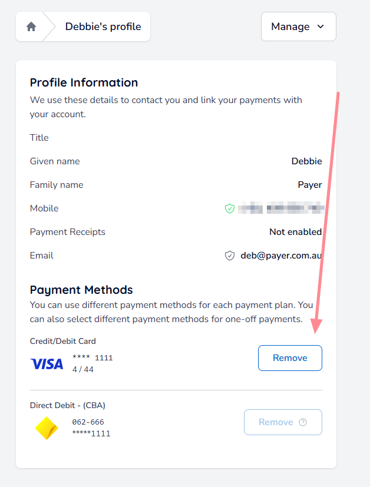Click the Given name value Debbie
Screen dimensions: 370x487
(306, 161)
